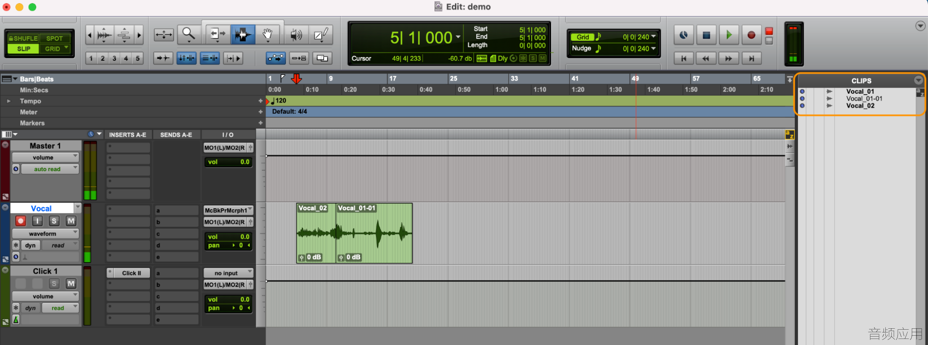Select Vocal_01-01 in Clips list

[x=864, y=98]
